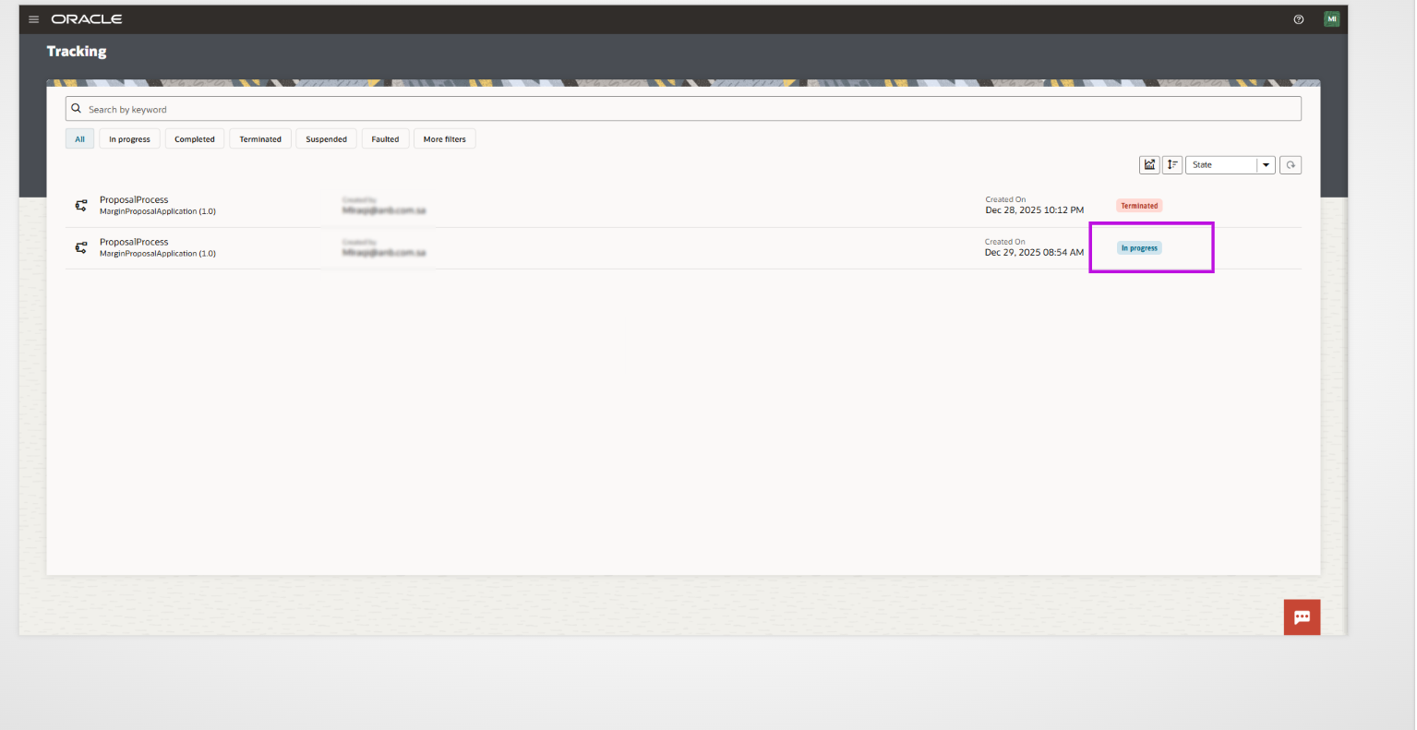Open the help question mark icon
The width and height of the screenshot is (1417, 730).
1299,19
